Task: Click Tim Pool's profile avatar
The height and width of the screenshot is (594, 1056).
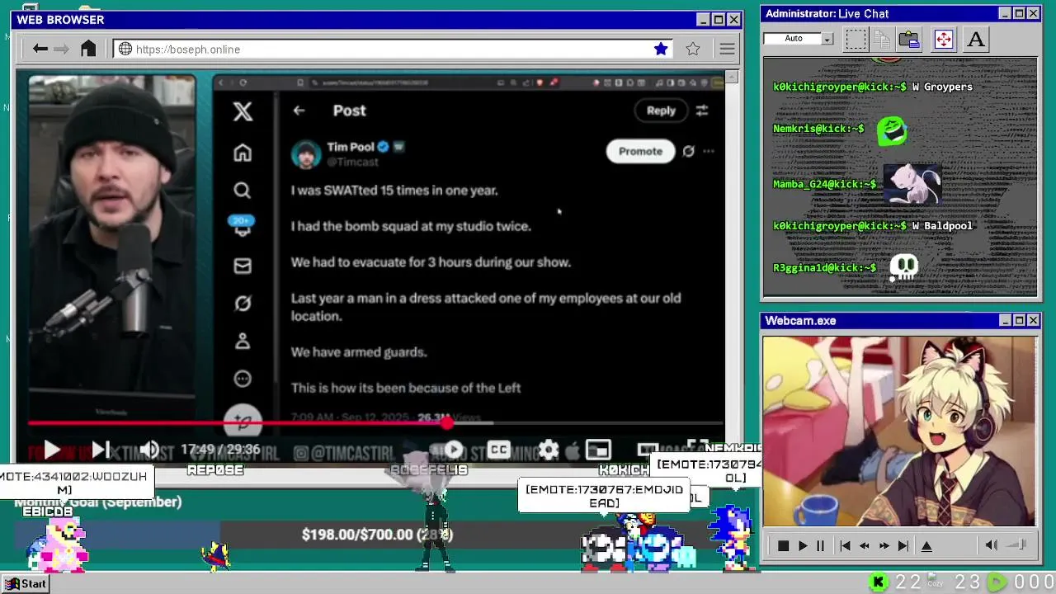Action: coord(306,154)
